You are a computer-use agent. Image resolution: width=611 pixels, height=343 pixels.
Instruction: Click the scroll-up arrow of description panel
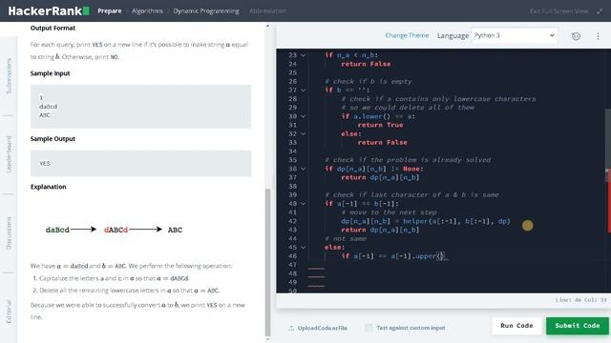coord(267,26)
